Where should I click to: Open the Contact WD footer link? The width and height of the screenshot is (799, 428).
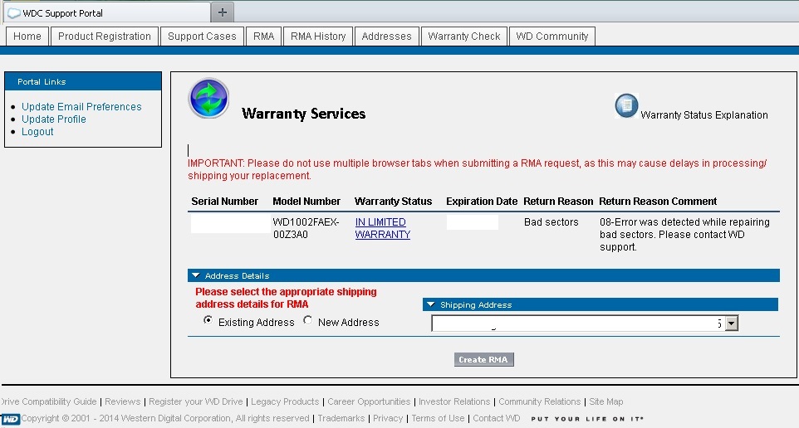coord(497,418)
